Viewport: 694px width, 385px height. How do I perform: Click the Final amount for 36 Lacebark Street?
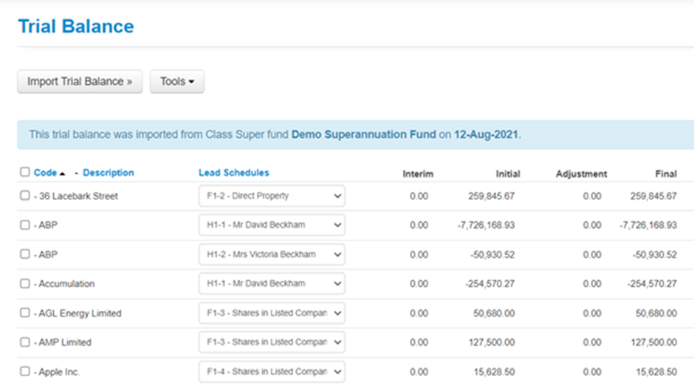point(650,196)
